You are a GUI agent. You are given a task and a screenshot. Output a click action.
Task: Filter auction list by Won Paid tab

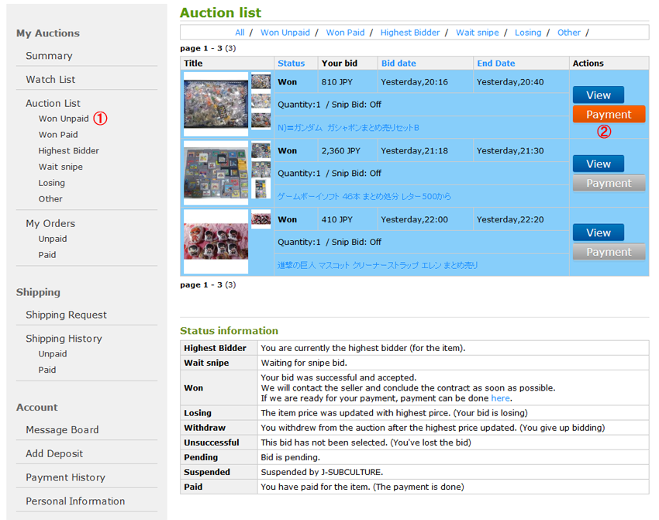pos(345,33)
